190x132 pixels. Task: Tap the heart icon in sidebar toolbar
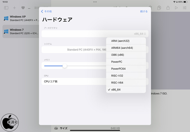(23, 8)
